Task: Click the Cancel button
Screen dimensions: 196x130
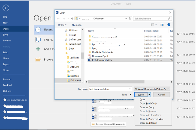Action: click(x=161, y=95)
